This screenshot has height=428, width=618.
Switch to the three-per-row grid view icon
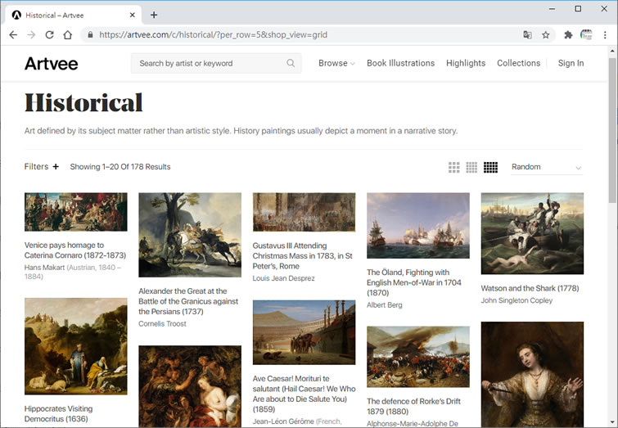454,167
